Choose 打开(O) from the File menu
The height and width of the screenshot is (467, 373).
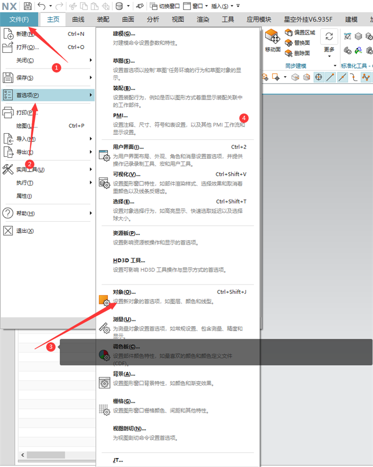tap(48, 47)
